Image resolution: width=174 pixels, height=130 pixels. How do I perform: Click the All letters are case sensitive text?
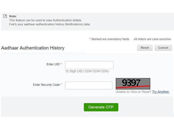pos(153,39)
